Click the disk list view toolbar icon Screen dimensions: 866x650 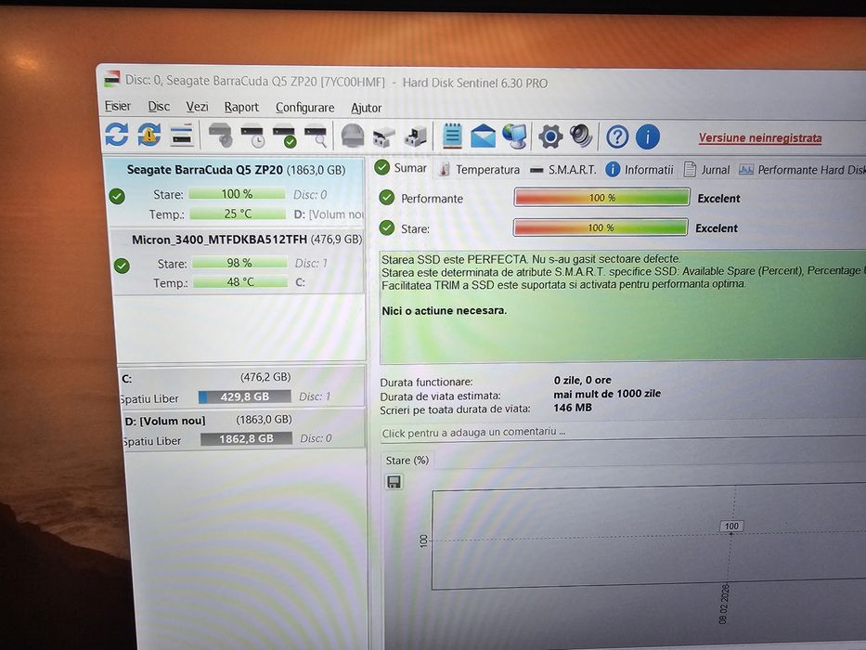pyautogui.click(x=181, y=135)
